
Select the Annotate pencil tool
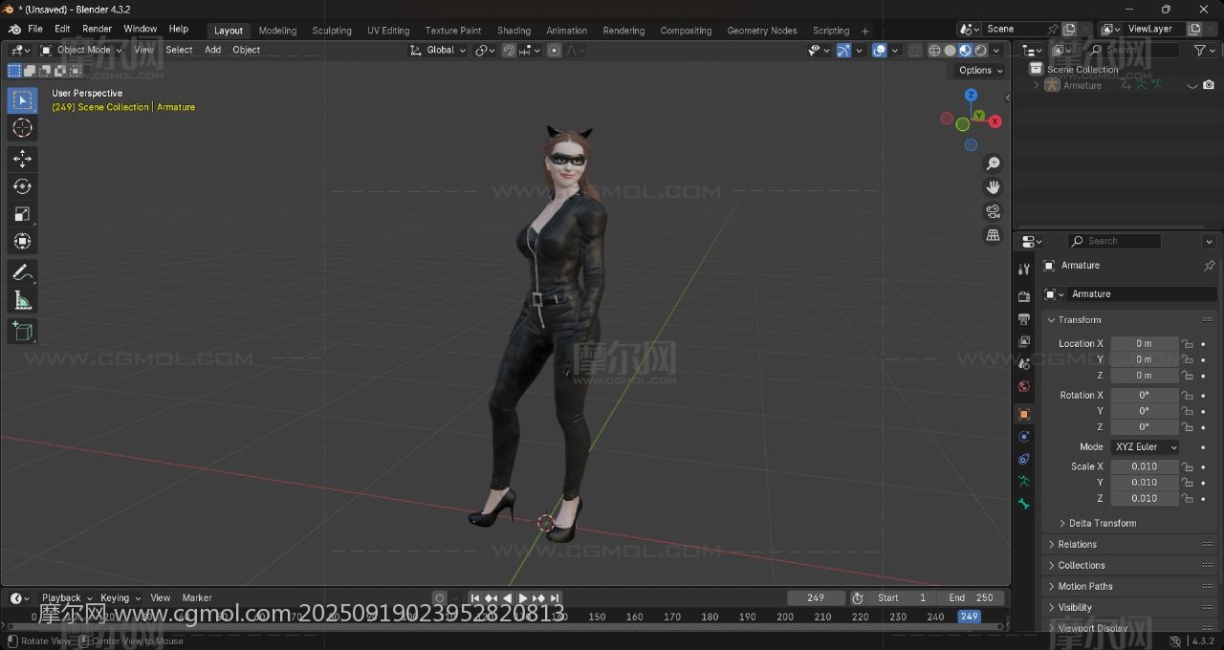pos(23,273)
